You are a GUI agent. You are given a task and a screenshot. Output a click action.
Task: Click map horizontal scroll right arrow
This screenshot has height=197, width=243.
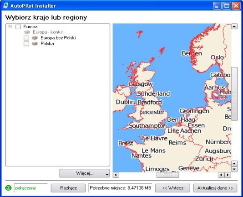[228, 175]
